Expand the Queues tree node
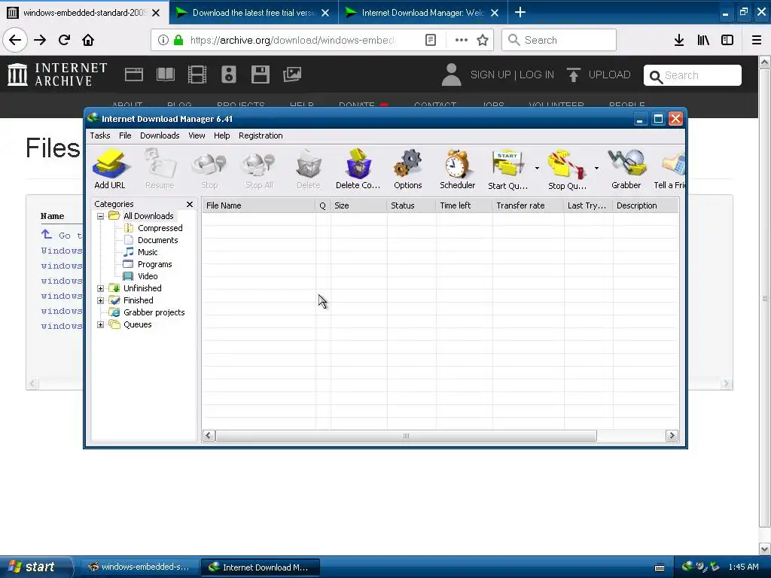The height and width of the screenshot is (578, 771). tap(100, 324)
